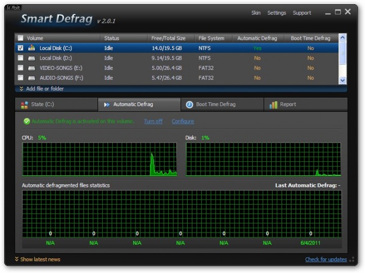Click the 5.00/26.4 GB size cell
This screenshot has height=273, width=365.
point(167,68)
